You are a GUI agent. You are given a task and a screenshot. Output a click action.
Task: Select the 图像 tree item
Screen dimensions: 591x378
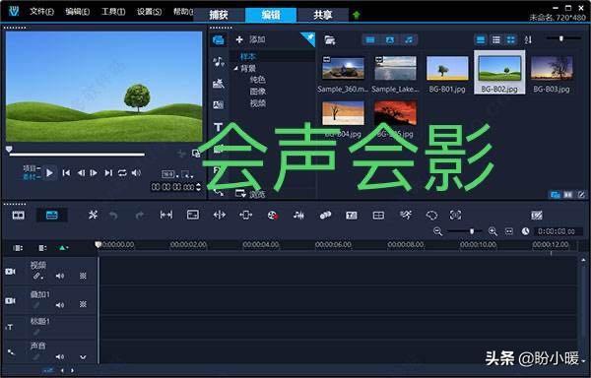(x=257, y=92)
